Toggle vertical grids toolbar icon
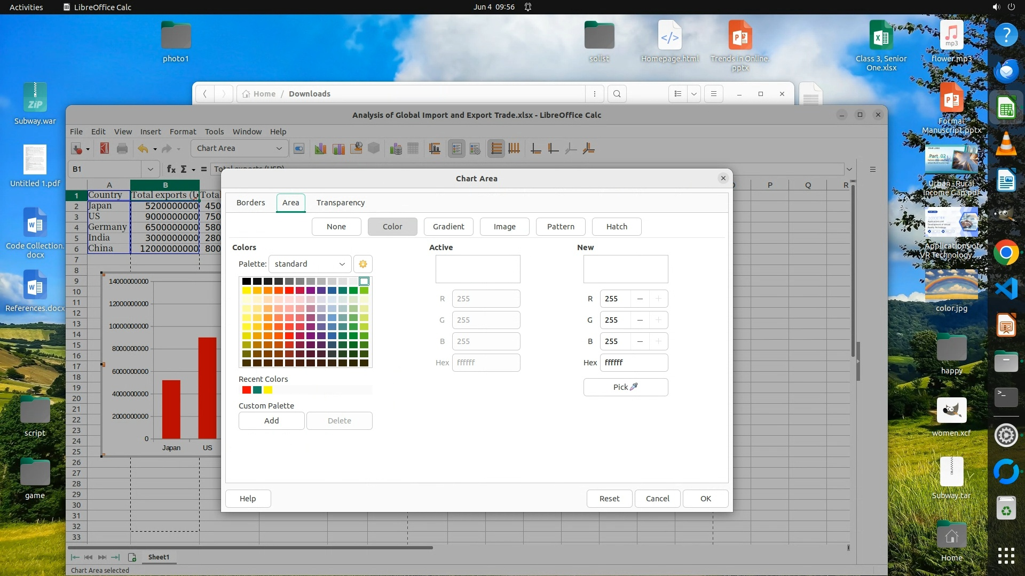This screenshot has width=1025, height=576. click(x=514, y=149)
